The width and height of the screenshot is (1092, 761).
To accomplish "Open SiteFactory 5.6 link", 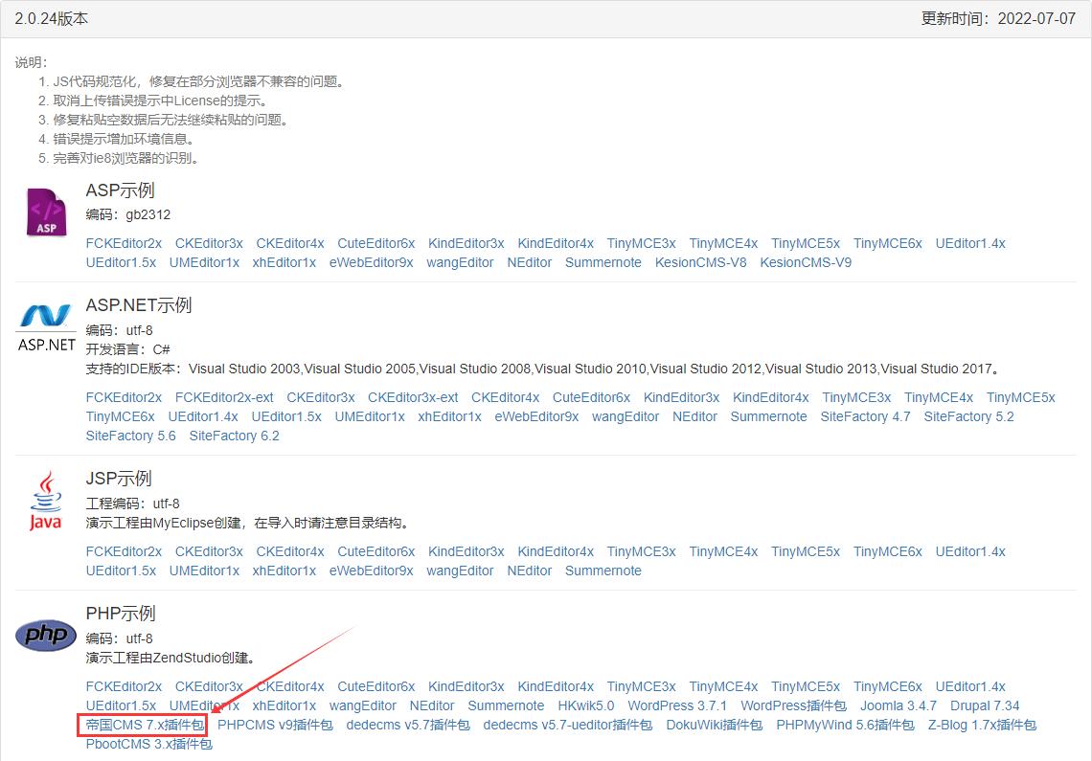I will tap(131, 436).
